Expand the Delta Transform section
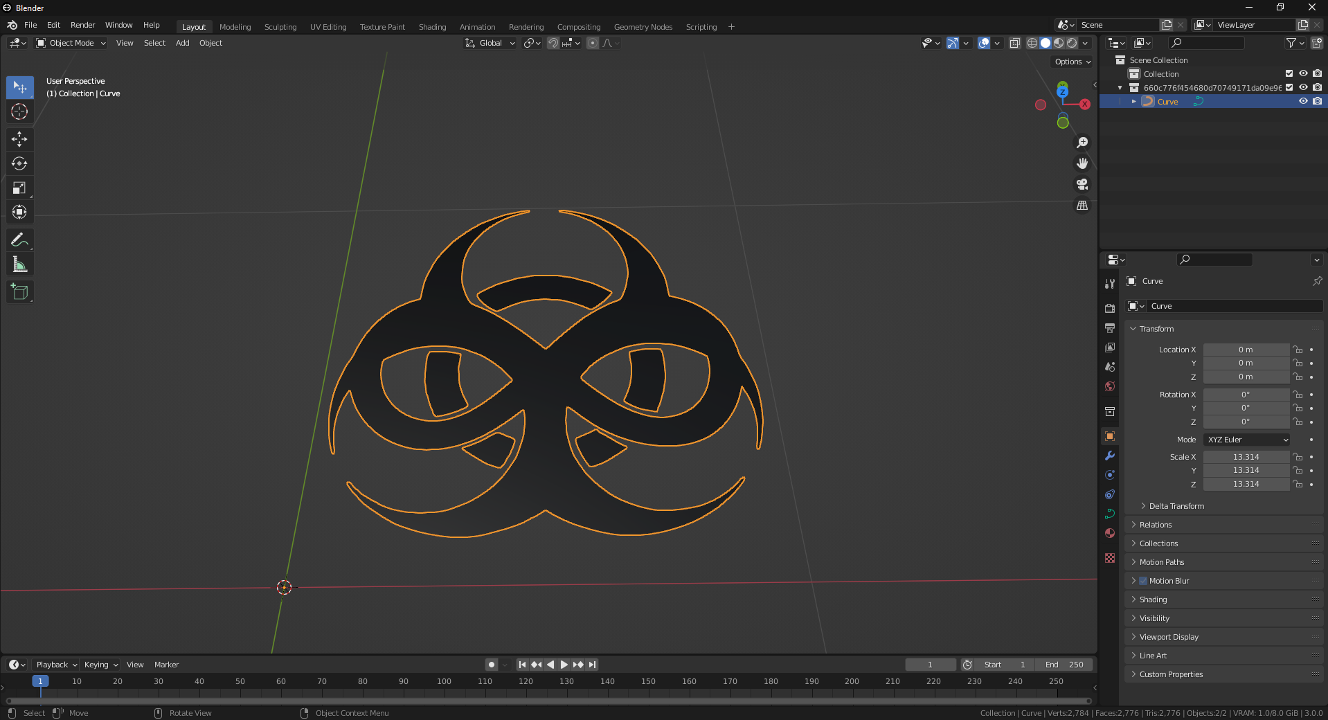Screen dimensions: 1328x720 coord(1176,506)
